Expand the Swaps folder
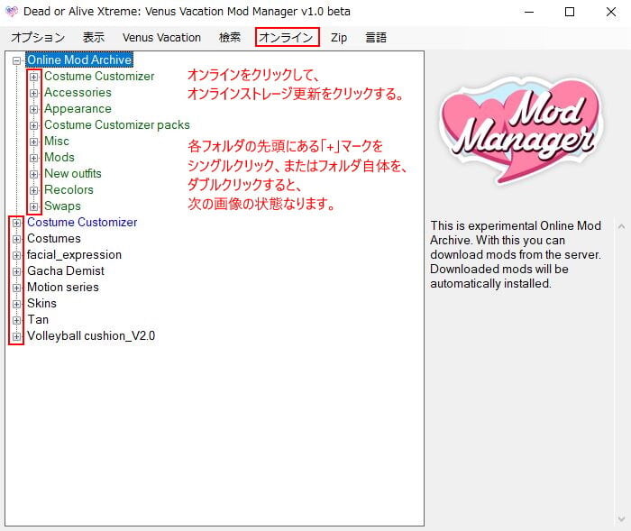Image resolution: width=631 pixels, height=531 pixels. 34,206
